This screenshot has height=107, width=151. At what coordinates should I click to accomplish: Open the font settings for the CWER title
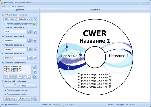click(29, 32)
